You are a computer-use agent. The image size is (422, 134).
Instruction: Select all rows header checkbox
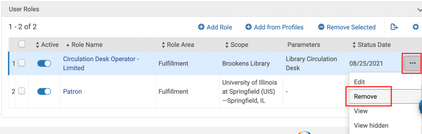click(22, 44)
